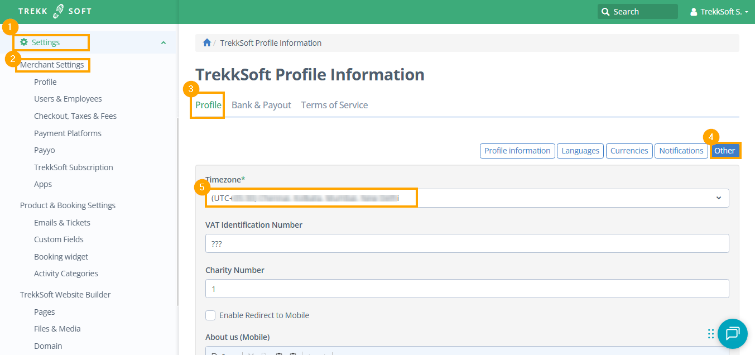Click the Settings gear icon
Viewport: 755px width, 355px height.
click(23, 42)
